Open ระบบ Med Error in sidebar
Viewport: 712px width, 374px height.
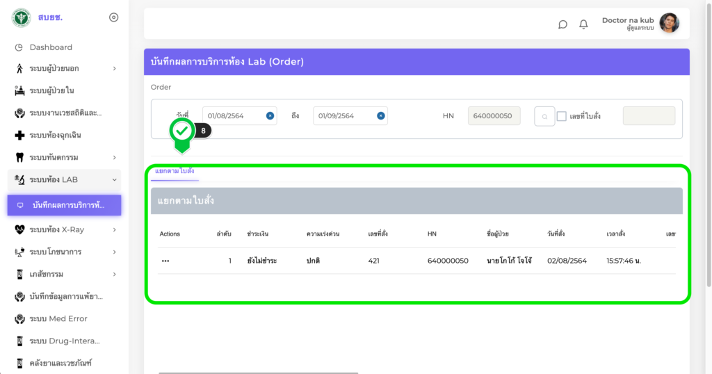tap(58, 318)
